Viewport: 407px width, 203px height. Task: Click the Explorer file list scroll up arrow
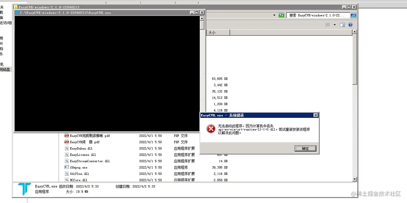coord(355,32)
